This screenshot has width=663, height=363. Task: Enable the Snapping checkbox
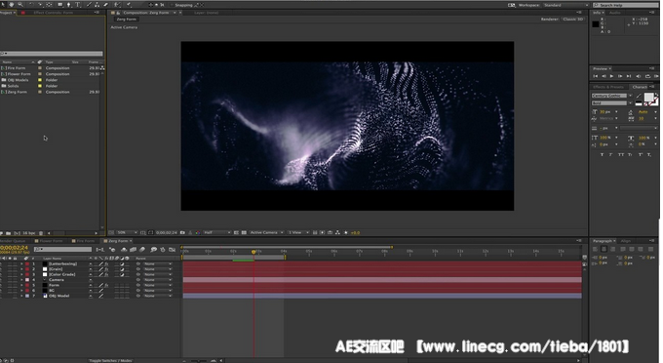pyautogui.click(x=172, y=5)
